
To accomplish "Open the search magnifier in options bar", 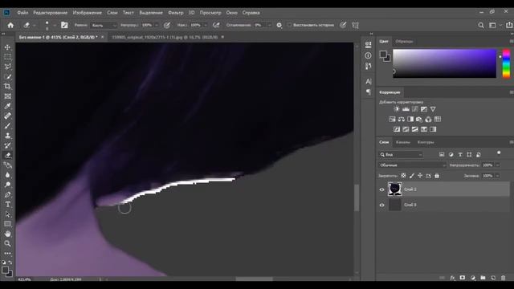I will coord(480,25).
